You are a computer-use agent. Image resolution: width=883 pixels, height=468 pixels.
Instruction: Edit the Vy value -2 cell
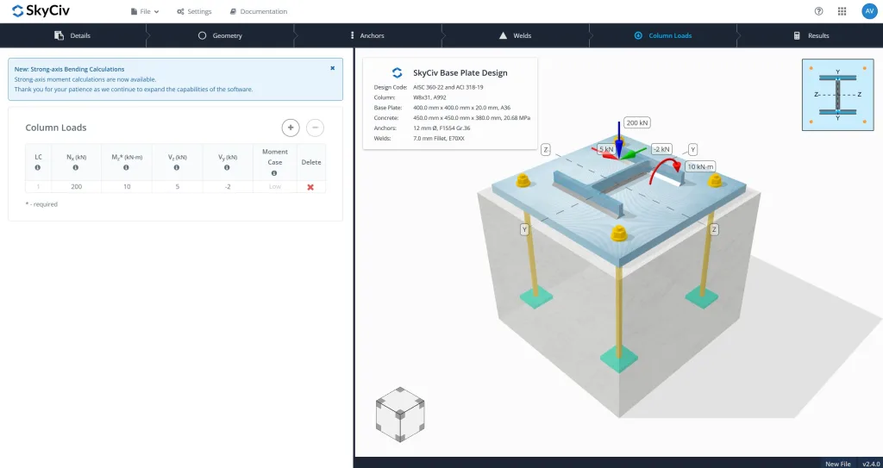228,186
